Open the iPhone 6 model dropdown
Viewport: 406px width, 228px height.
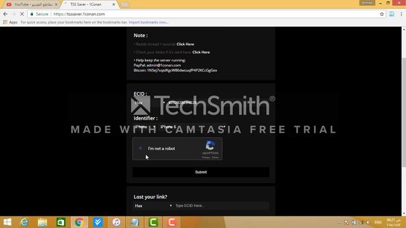[193, 127]
